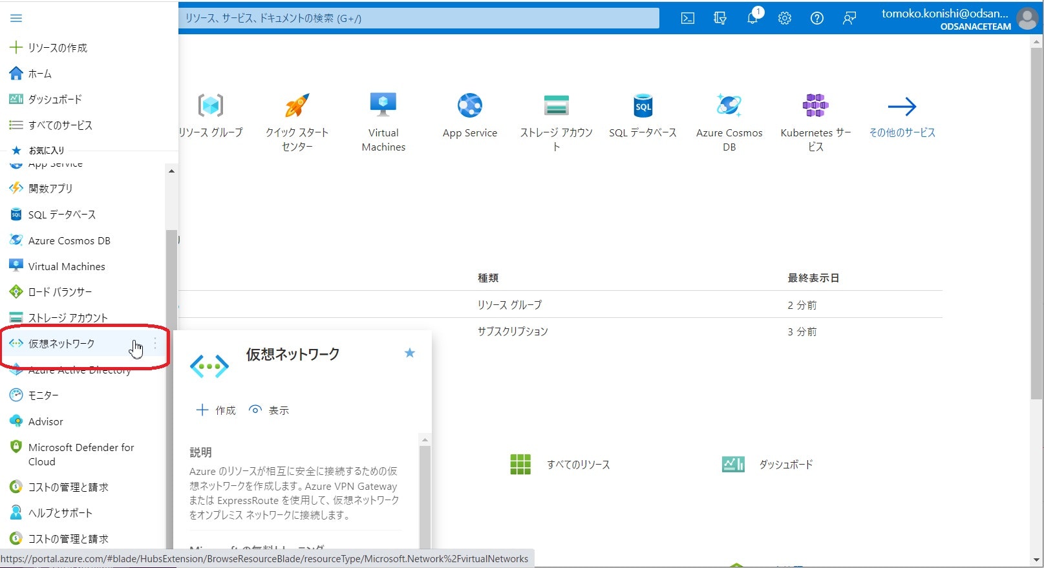The image size is (1044, 568).
Task: Open リソースの作成 from sidebar
Action: pyautogui.click(x=48, y=48)
